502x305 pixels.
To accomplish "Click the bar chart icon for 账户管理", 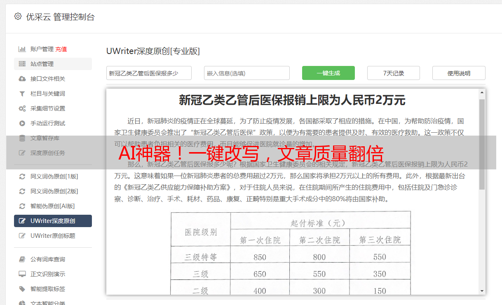I will pos(22,49).
